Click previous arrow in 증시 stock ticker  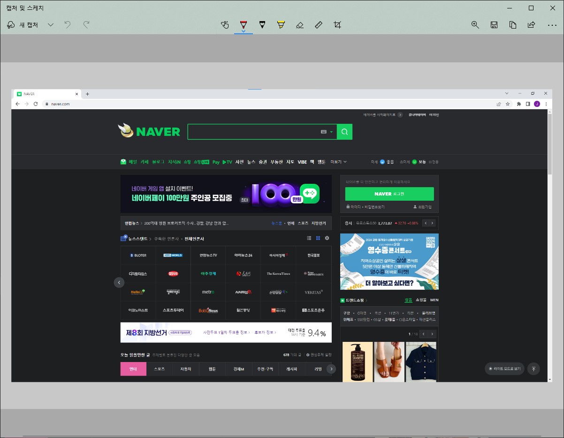(426, 223)
